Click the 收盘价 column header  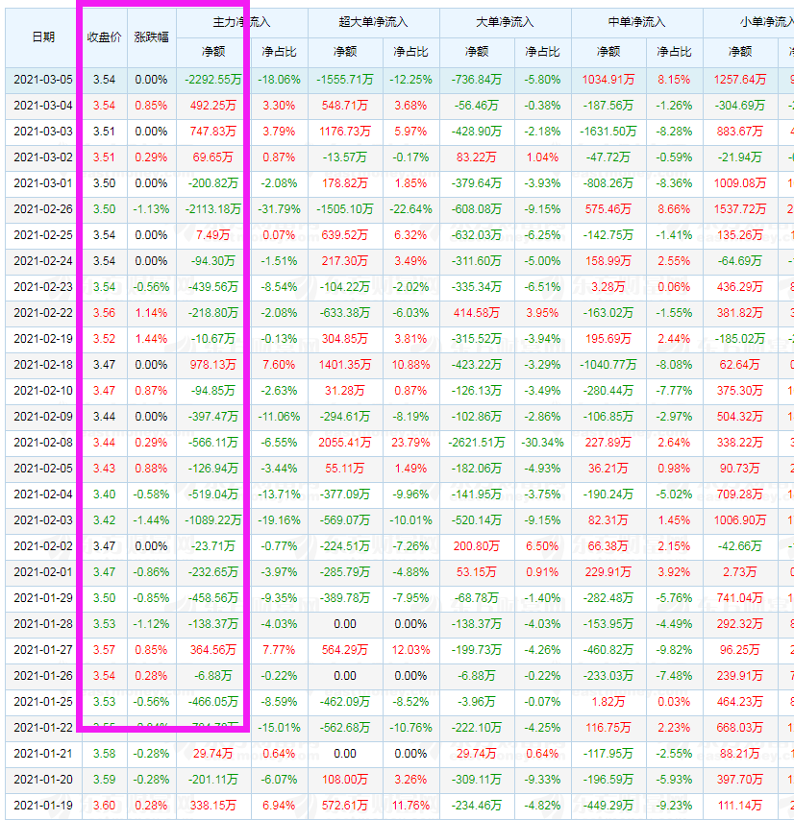pyautogui.click(x=104, y=36)
